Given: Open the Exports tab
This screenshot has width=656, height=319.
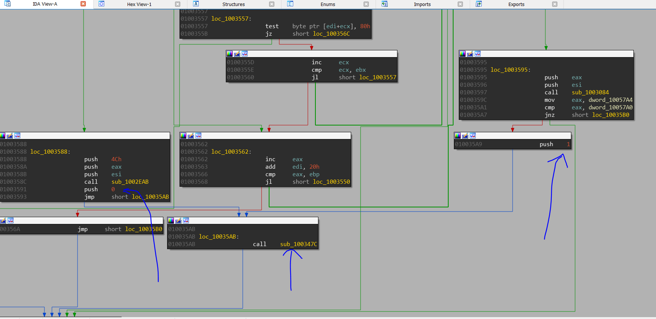Looking at the screenshot, I should click(516, 5).
